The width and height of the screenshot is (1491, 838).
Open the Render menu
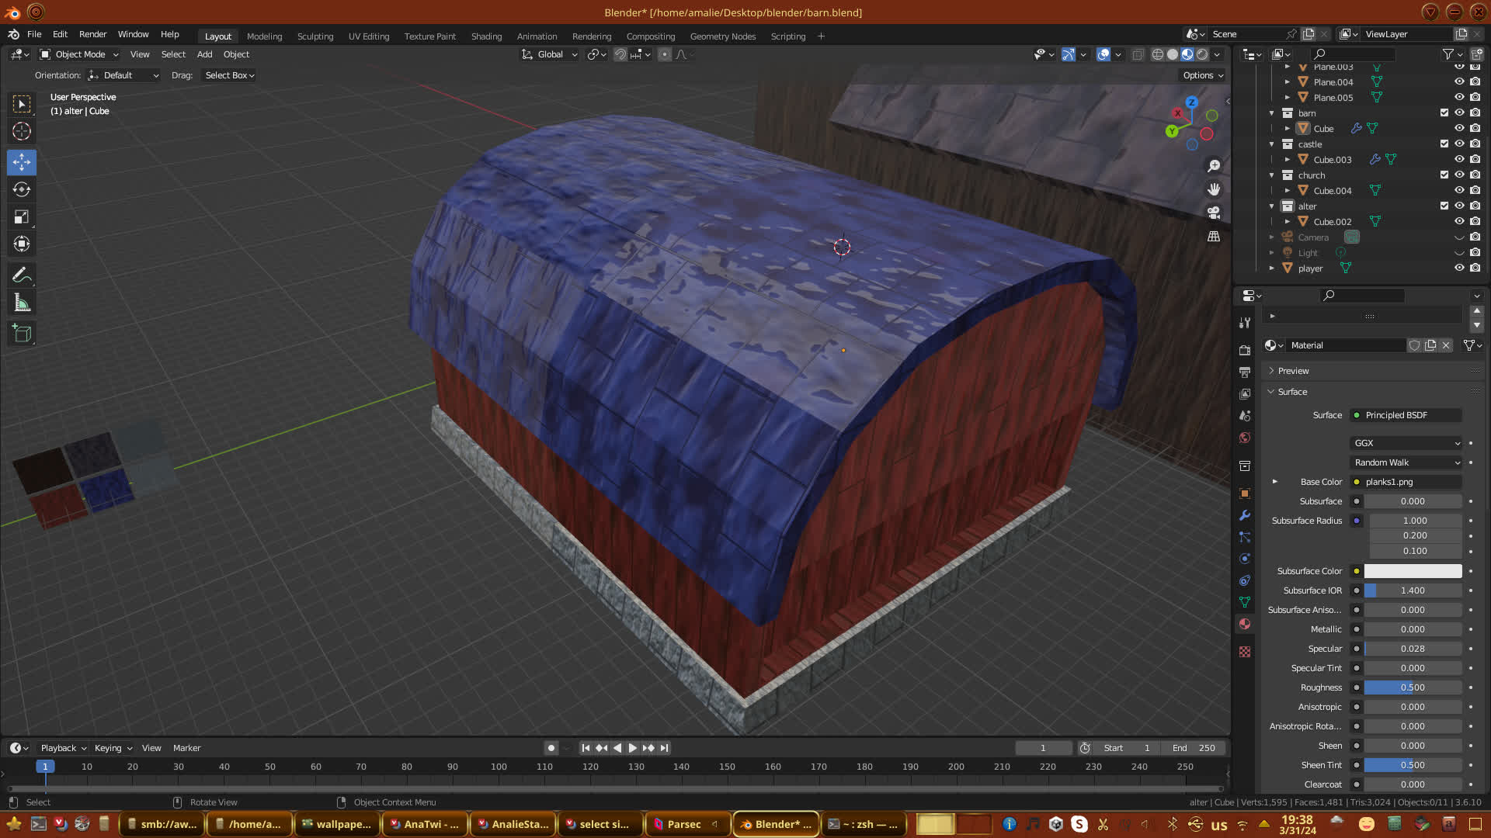coord(92,34)
